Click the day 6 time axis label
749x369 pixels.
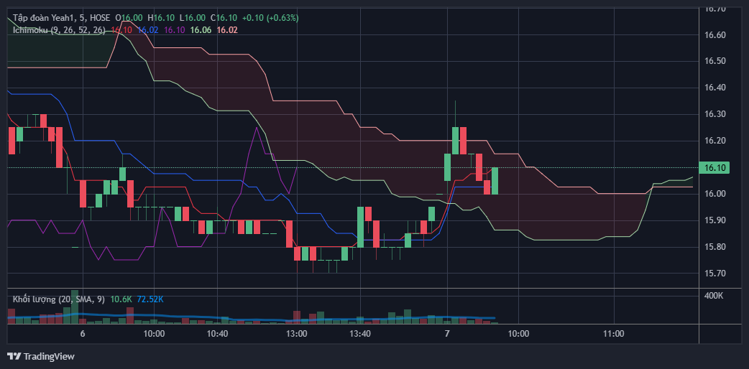pos(83,334)
